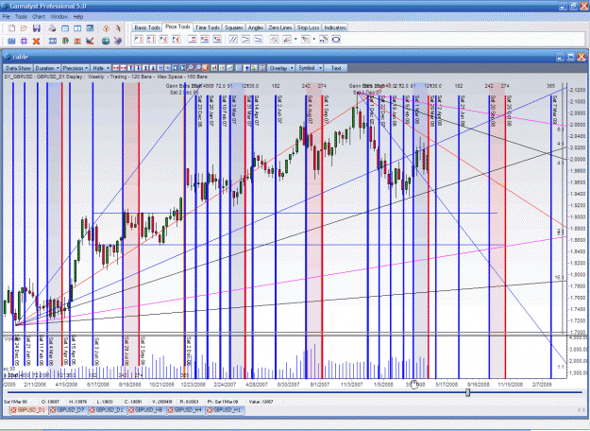Screen dimensions: 590x431
Task: Open the Help menu
Action: click(78, 17)
